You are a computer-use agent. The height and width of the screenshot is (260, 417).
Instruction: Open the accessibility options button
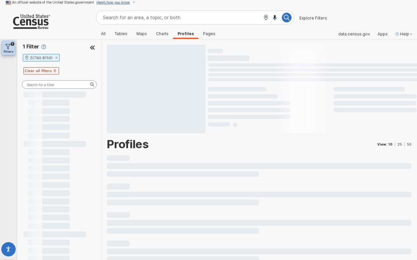tap(8, 249)
